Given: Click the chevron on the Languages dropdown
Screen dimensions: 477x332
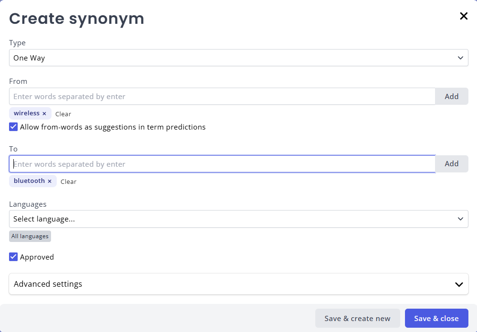Looking at the screenshot, I should tap(460, 219).
